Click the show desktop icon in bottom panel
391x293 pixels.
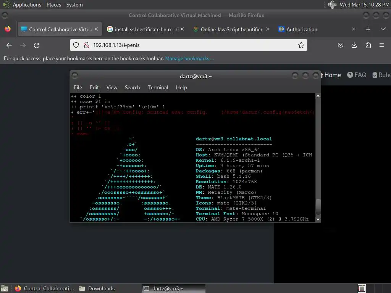(5, 288)
